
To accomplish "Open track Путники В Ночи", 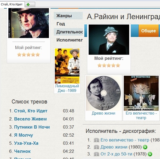I will 32,127.
